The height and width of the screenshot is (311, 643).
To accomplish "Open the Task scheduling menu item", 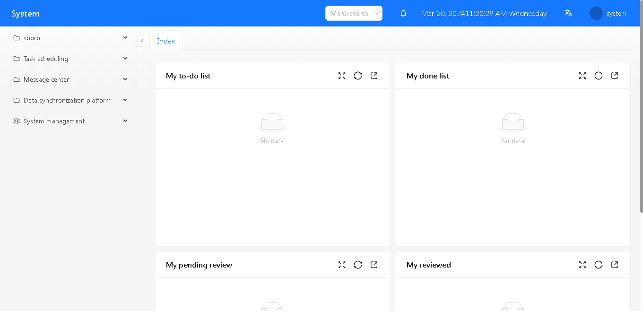I will 71,59.
